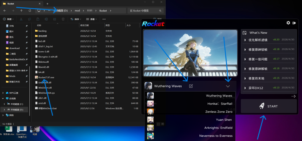Open the 查看 (View) dropdown menu

click(x=91, y=19)
